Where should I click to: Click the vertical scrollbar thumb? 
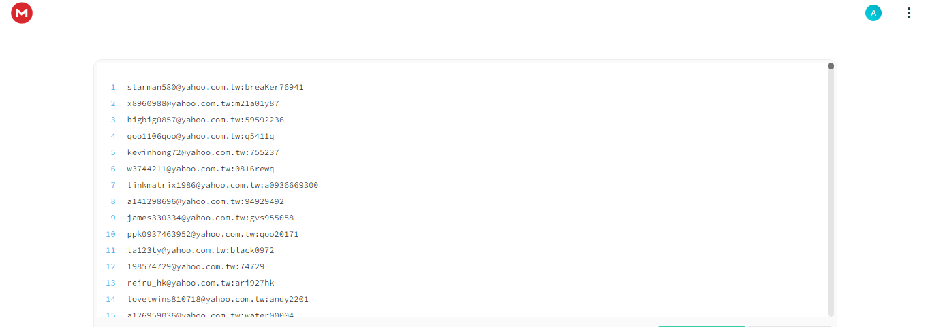click(x=831, y=66)
